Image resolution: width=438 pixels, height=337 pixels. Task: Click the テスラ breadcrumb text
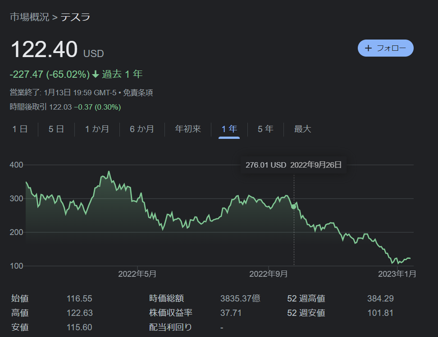coord(75,17)
